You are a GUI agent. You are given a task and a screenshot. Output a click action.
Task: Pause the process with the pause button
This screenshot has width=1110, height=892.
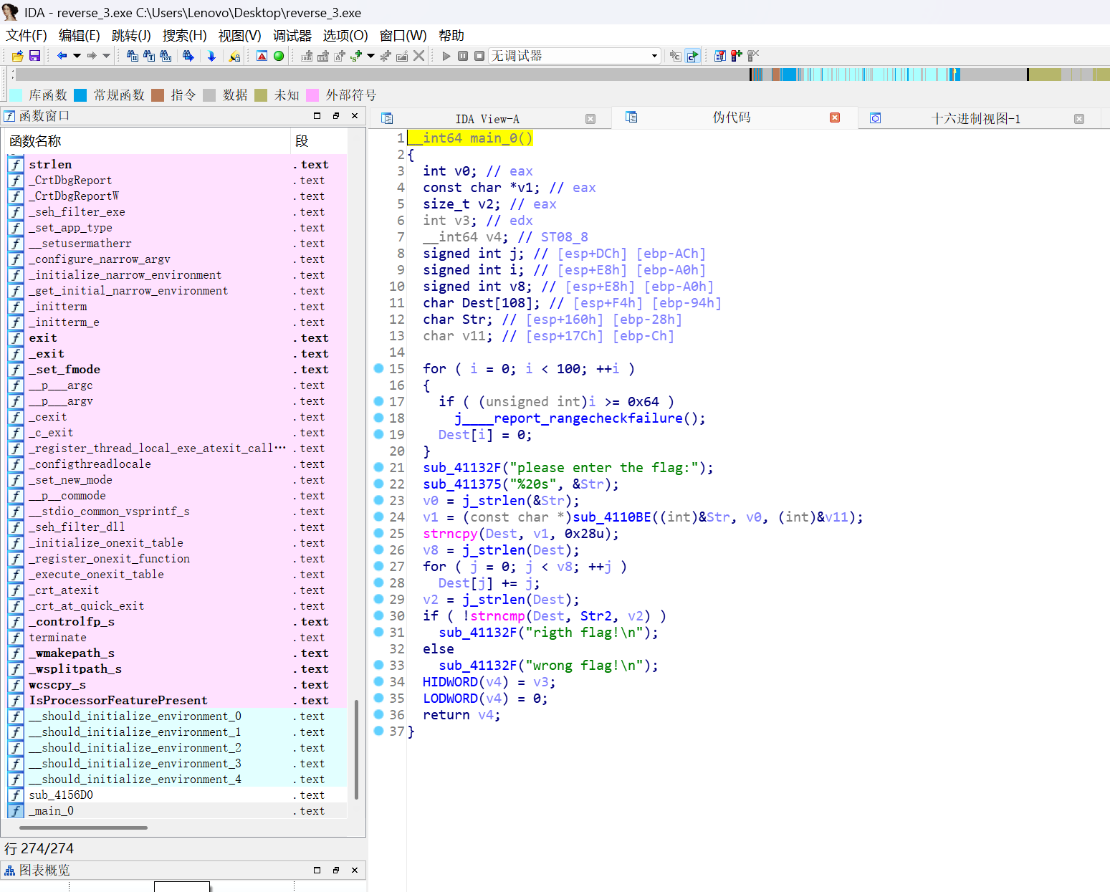463,56
